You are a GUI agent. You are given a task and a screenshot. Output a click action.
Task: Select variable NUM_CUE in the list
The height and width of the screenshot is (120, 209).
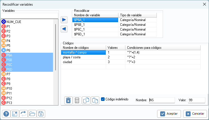click(x=14, y=22)
